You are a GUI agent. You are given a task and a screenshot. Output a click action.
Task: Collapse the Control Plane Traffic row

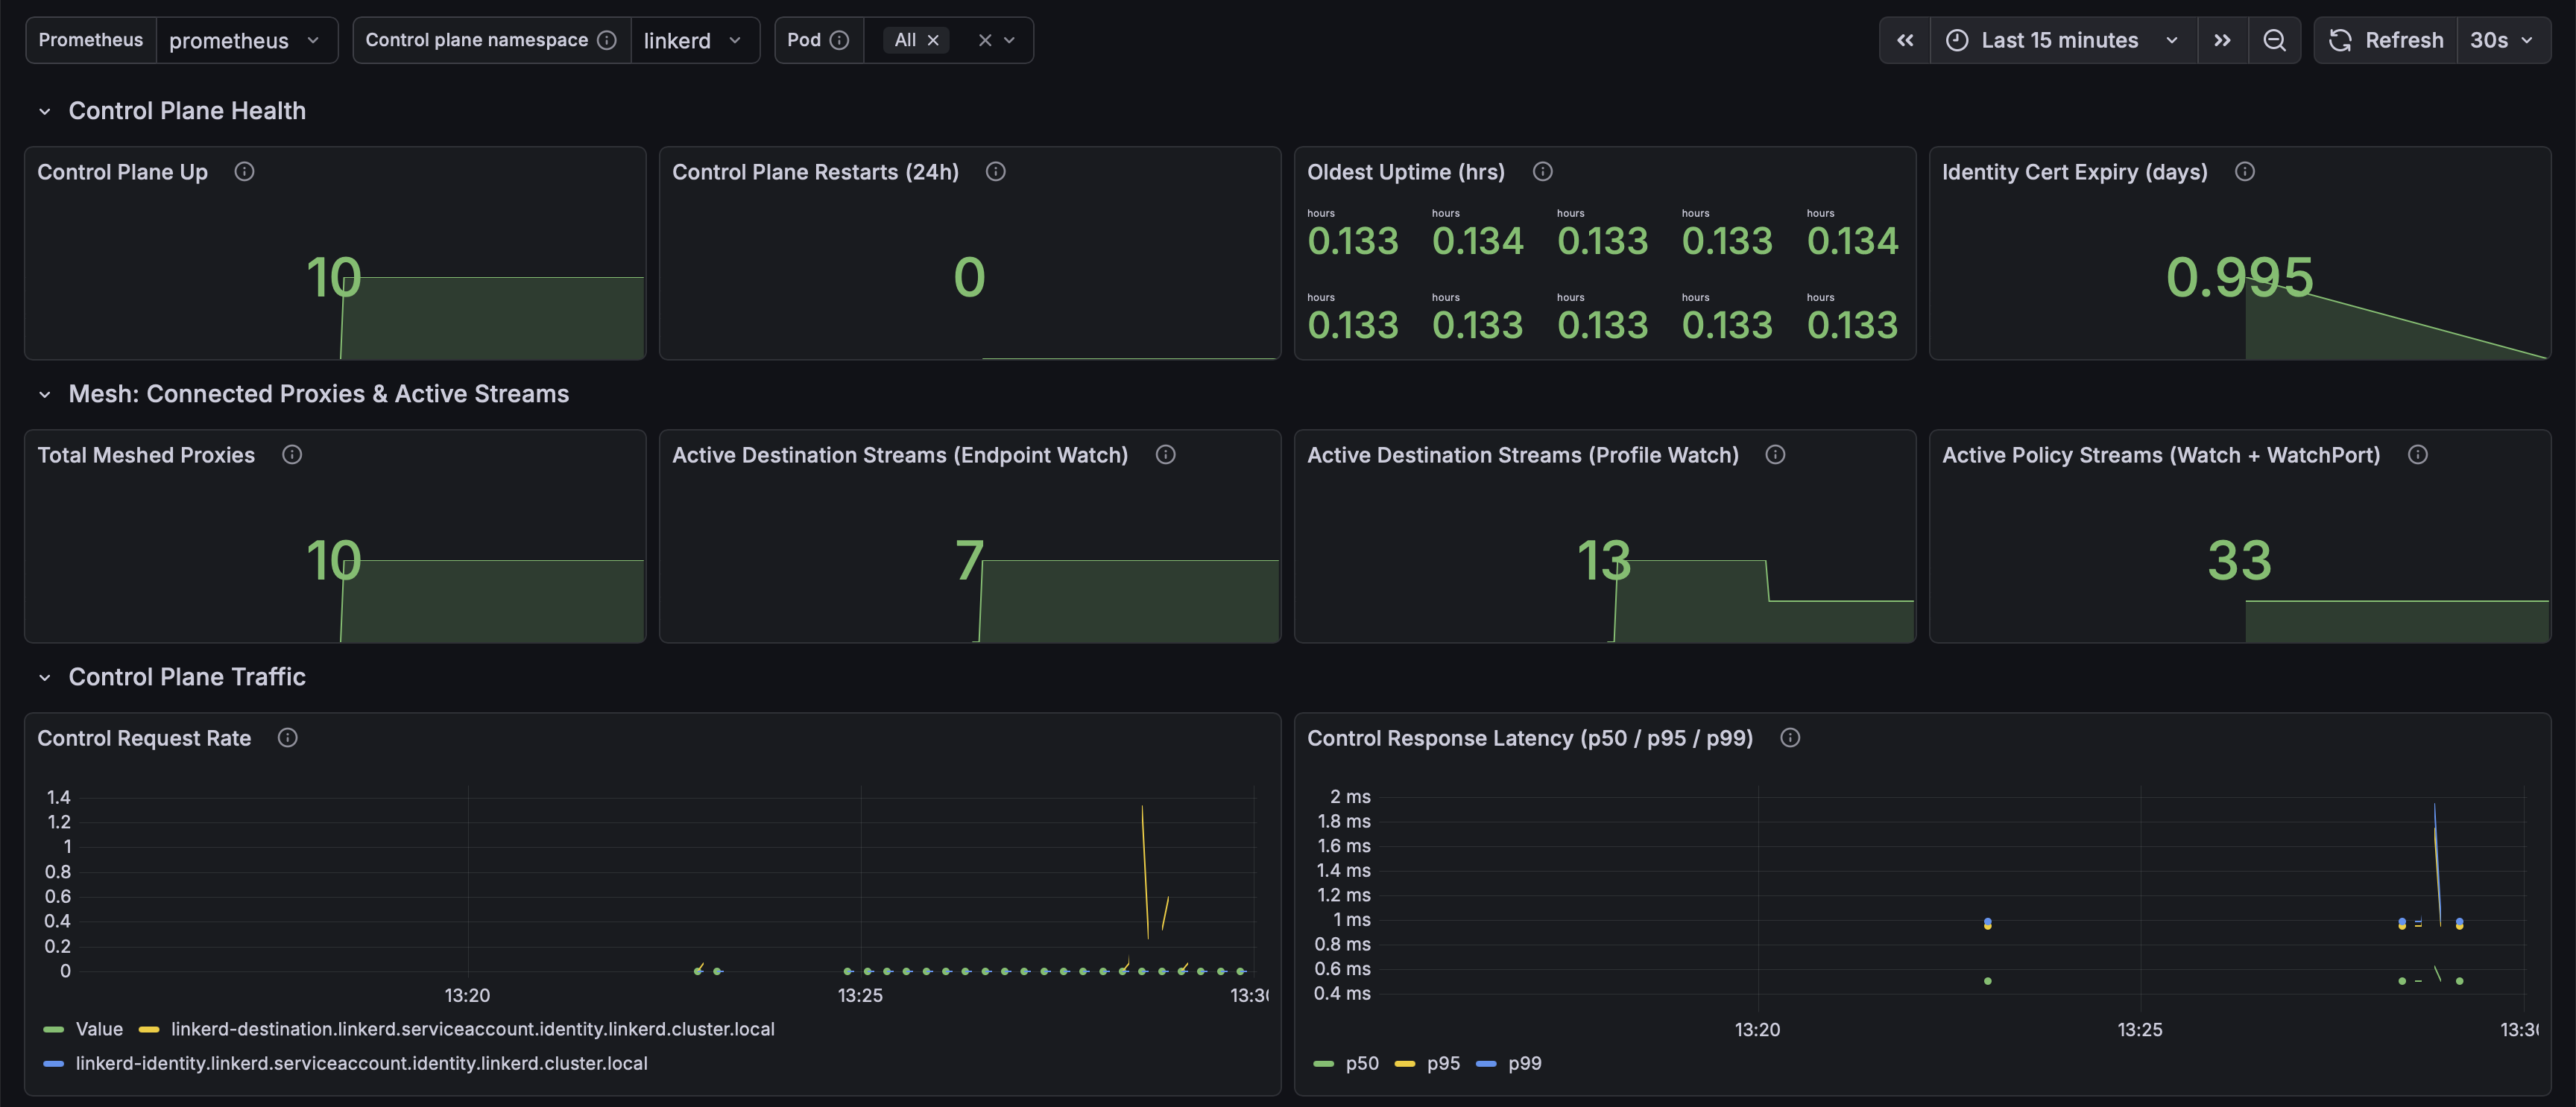tap(45, 677)
